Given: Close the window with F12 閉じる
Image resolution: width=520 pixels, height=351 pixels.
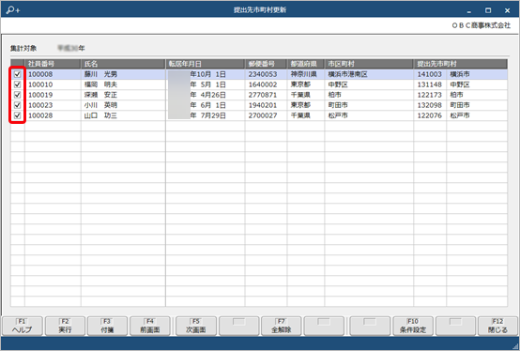Looking at the screenshot, I should click(497, 327).
